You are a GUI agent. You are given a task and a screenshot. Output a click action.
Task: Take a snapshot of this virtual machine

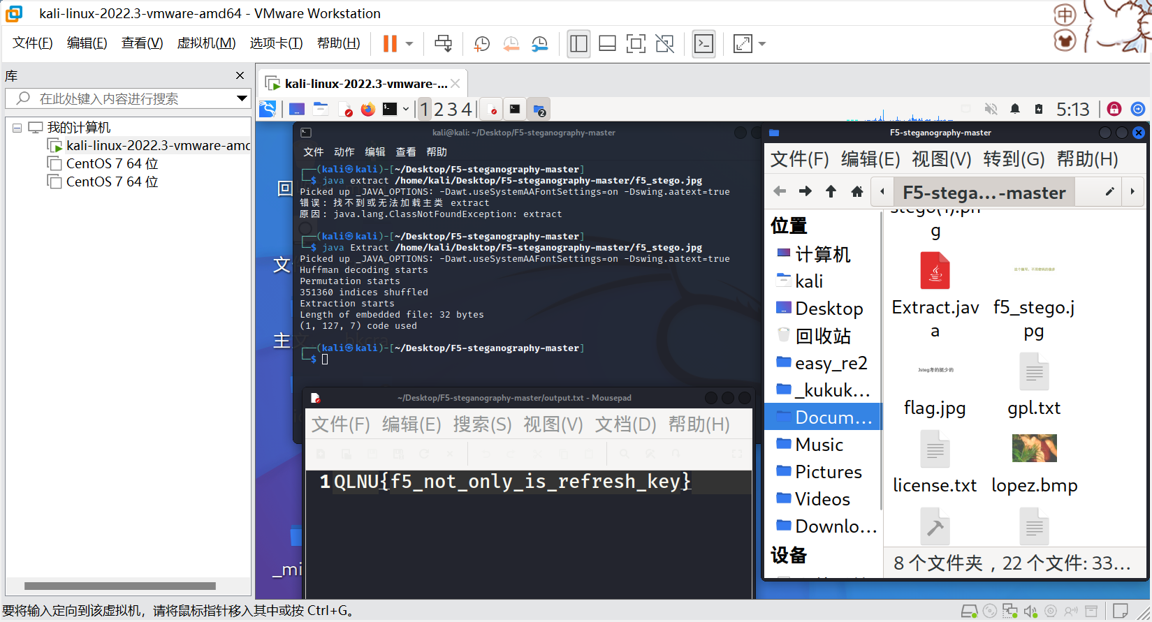coord(481,43)
